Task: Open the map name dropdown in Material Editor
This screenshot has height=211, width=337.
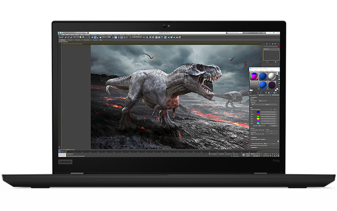Action: [265, 95]
